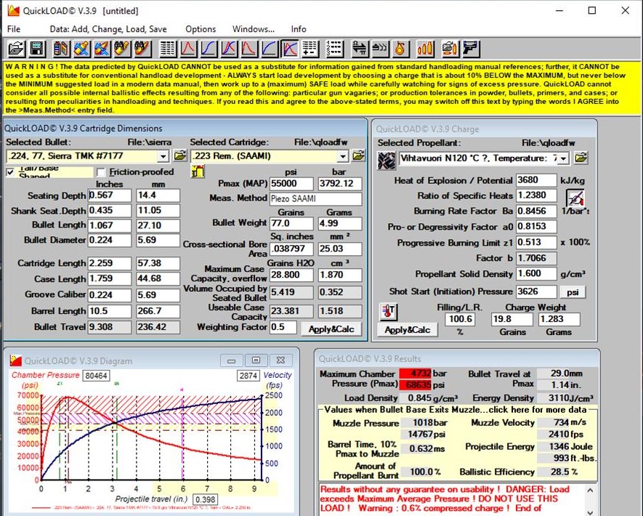Show the red peak curve diagram icon
643x516 pixels.
tap(188, 49)
